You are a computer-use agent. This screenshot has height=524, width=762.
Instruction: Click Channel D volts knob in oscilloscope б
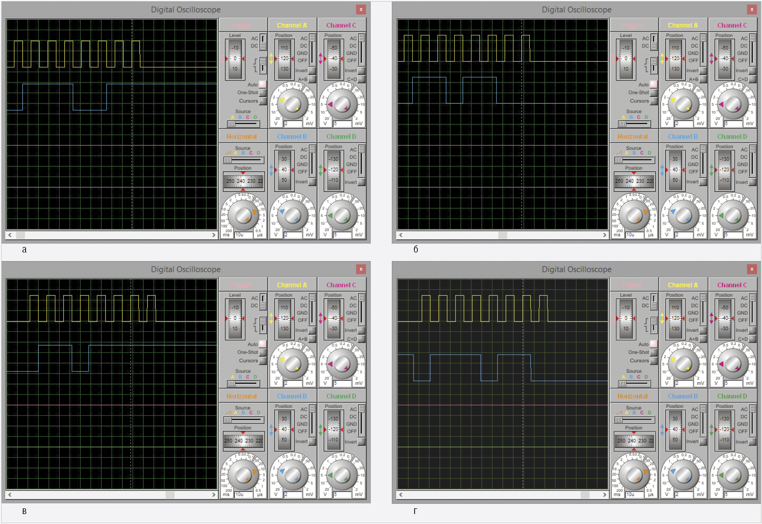[732, 215]
